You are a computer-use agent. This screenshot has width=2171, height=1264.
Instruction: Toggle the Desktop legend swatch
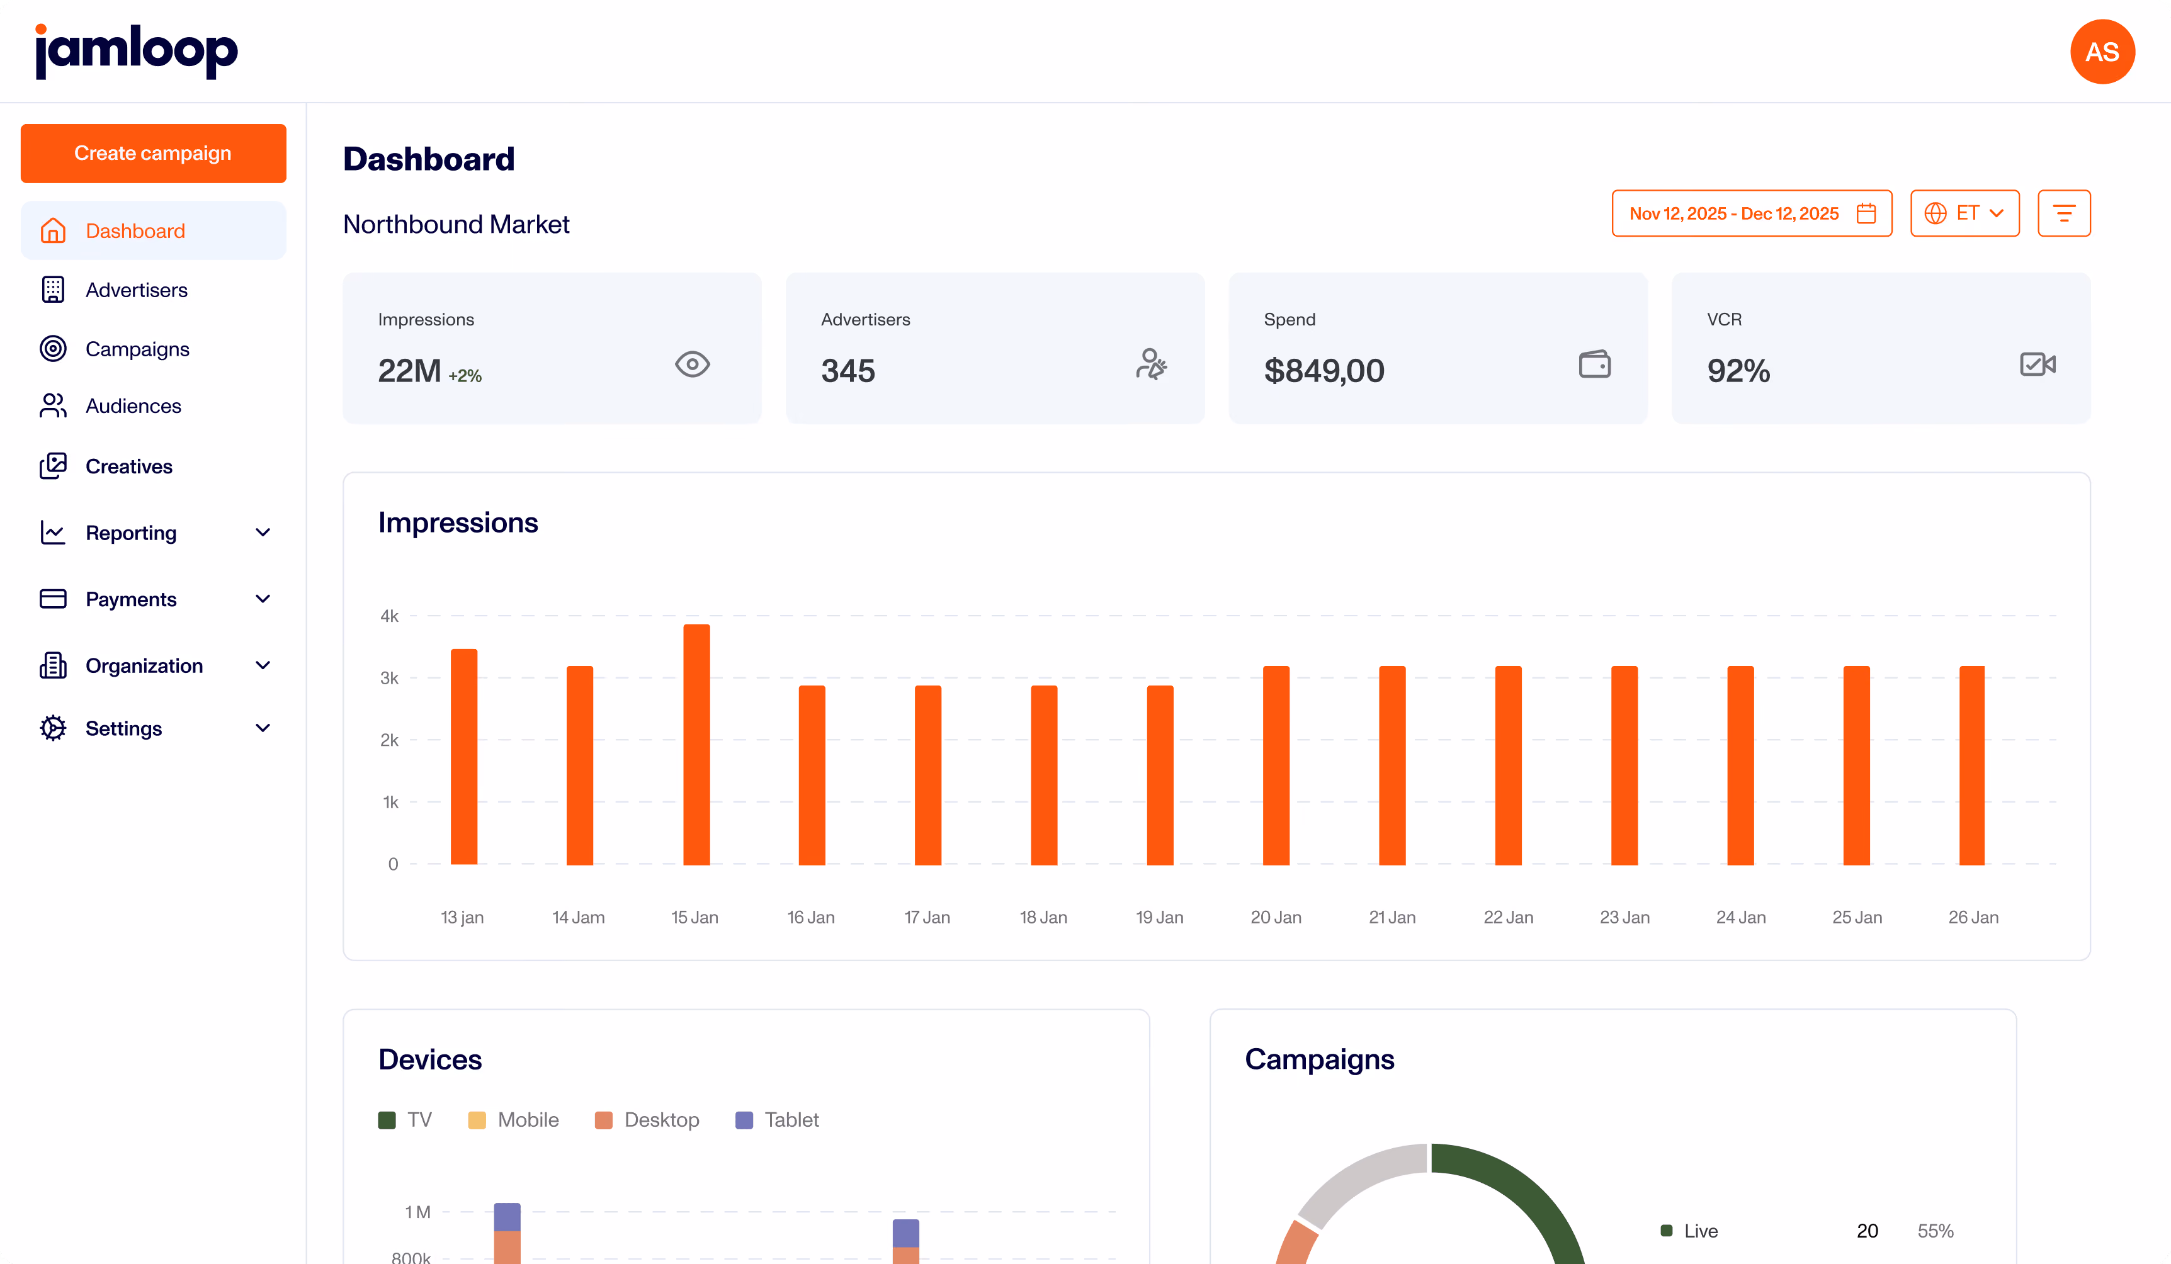[604, 1120]
